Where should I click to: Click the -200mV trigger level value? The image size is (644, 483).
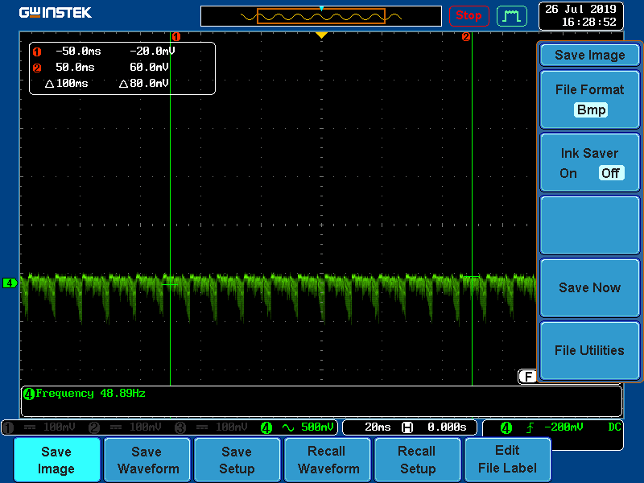click(563, 427)
